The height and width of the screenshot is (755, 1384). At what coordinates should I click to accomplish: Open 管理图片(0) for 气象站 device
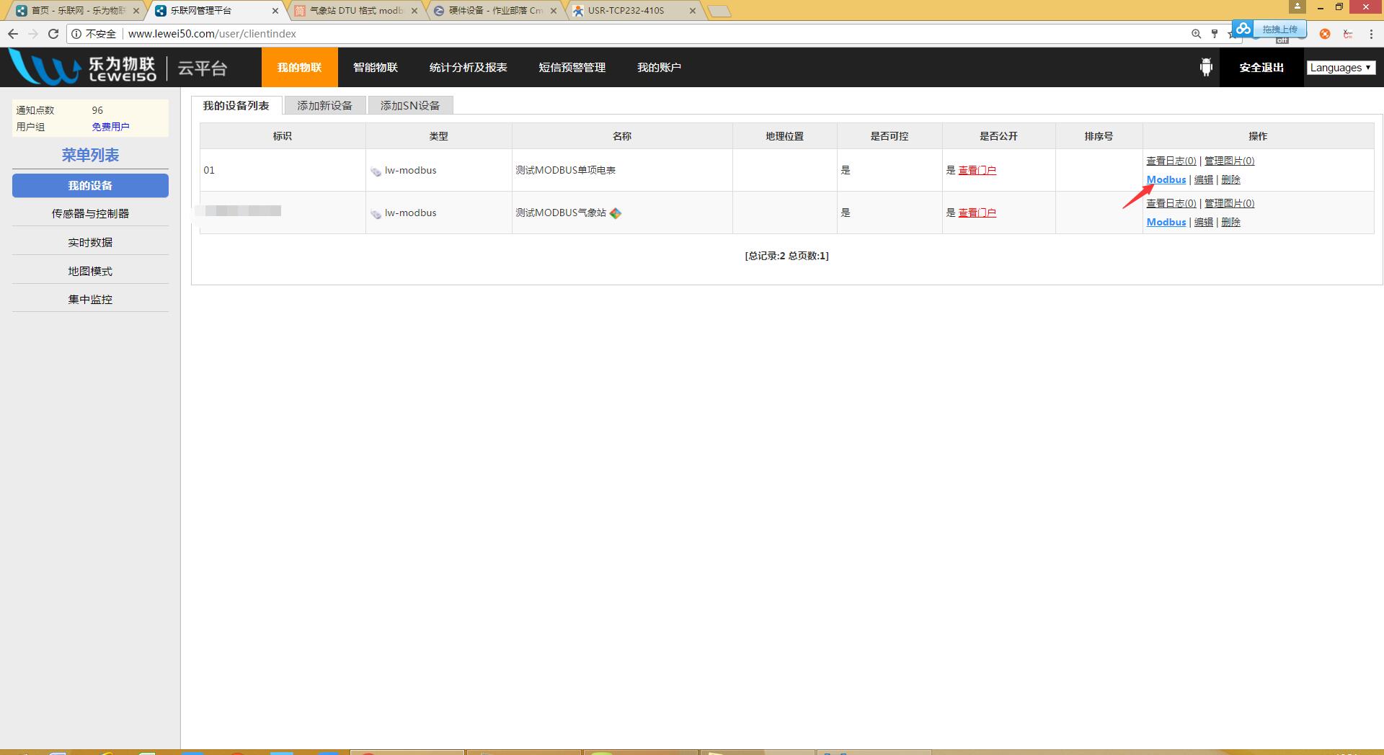(x=1230, y=203)
